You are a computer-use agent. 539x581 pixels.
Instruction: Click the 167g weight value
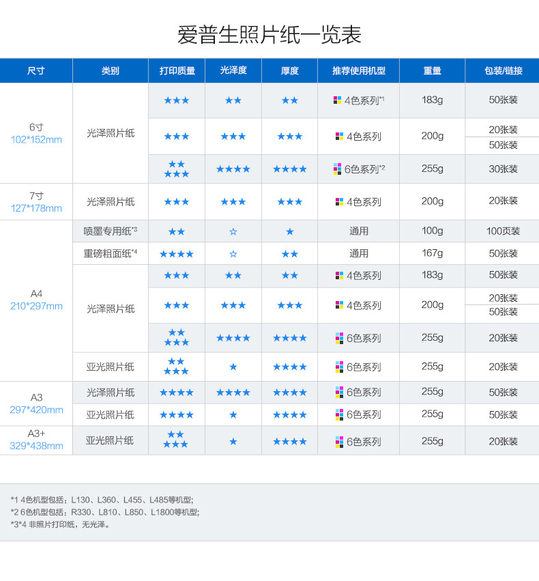click(x=433, y=253)
